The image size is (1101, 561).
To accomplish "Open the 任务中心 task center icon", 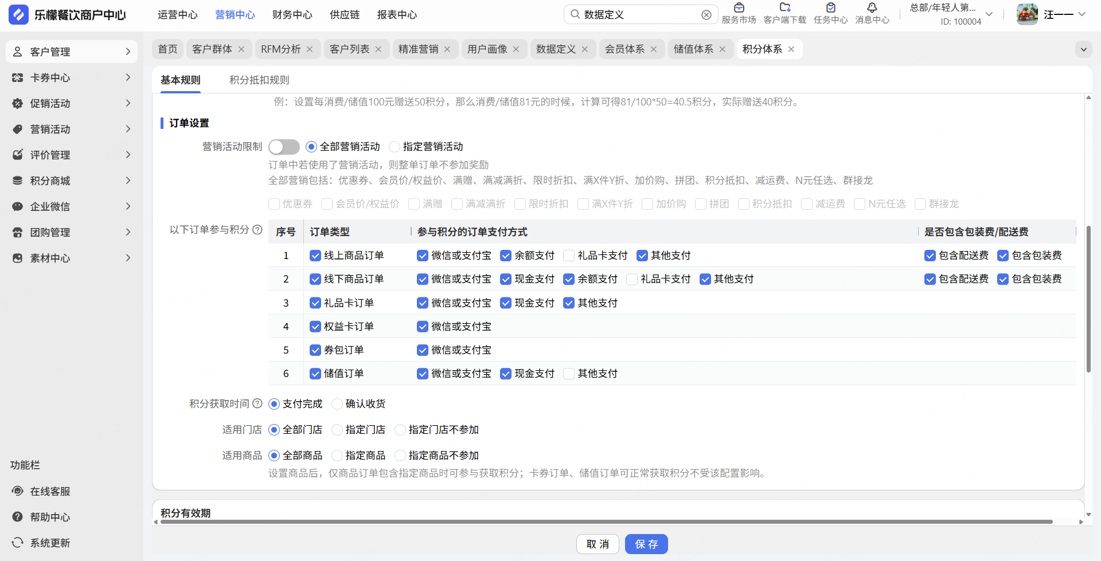I will [830, 8].
